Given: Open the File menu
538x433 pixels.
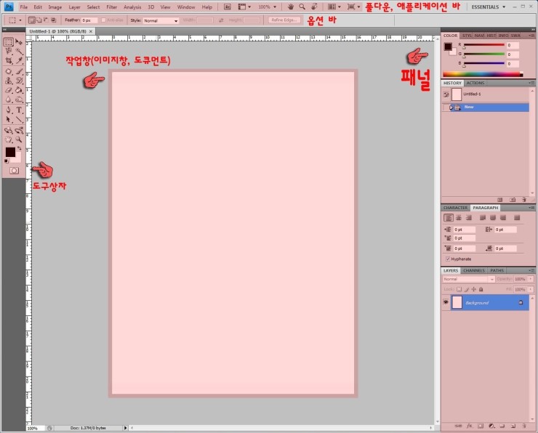Looking at the screenshot, I should coord(24,7).
